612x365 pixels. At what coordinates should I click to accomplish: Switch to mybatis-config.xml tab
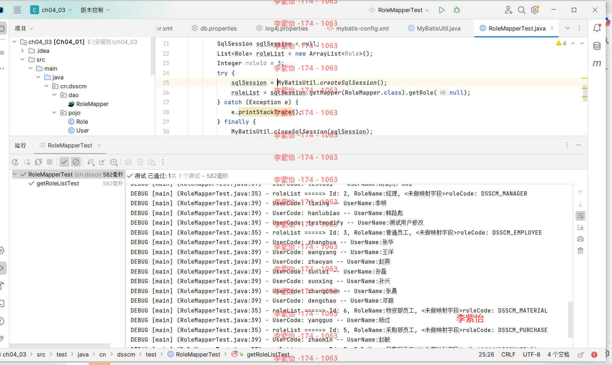point(358,28)
